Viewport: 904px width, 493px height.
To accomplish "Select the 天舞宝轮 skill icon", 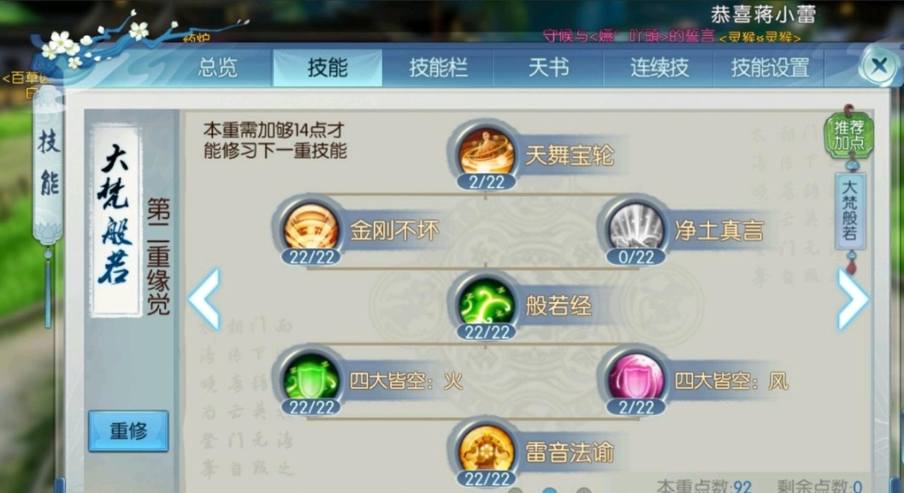I will pyautogui.click(x=486, y=151).
